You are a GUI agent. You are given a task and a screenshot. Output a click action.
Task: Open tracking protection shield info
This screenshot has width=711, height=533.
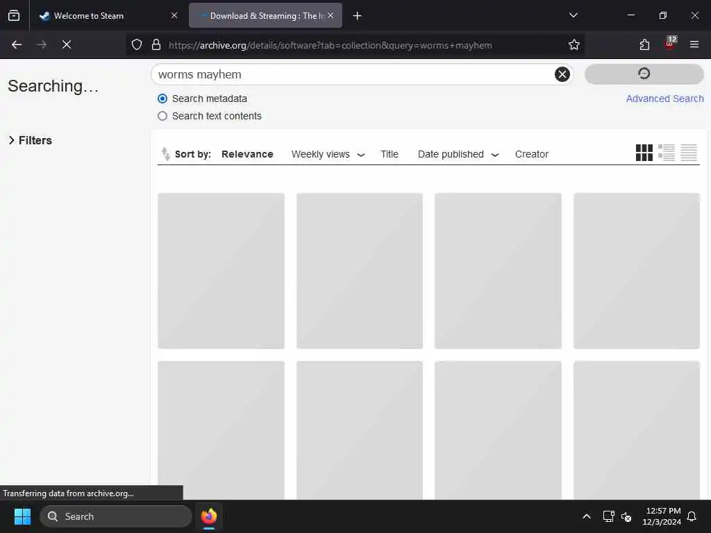(137, 44)
